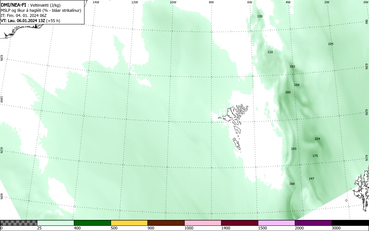
Task: Pick the lavender 1500–2000 legend swatch
Action: click(276, 223)
